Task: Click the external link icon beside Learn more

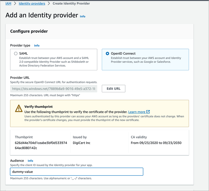Action: coord(148,112)
